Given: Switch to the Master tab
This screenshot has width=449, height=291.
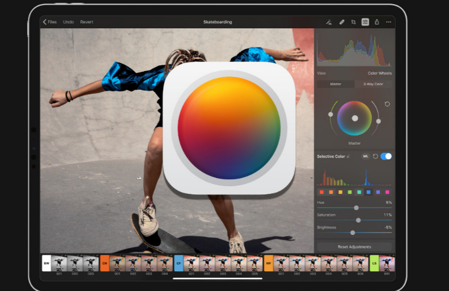Looking at the screenshot, I should click(336, 84).
